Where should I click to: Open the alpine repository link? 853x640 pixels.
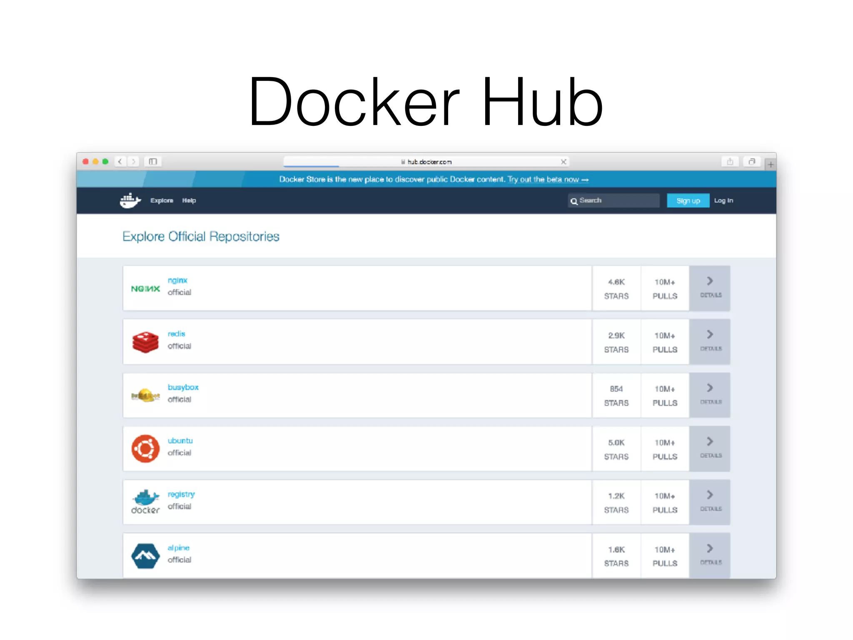178,548
